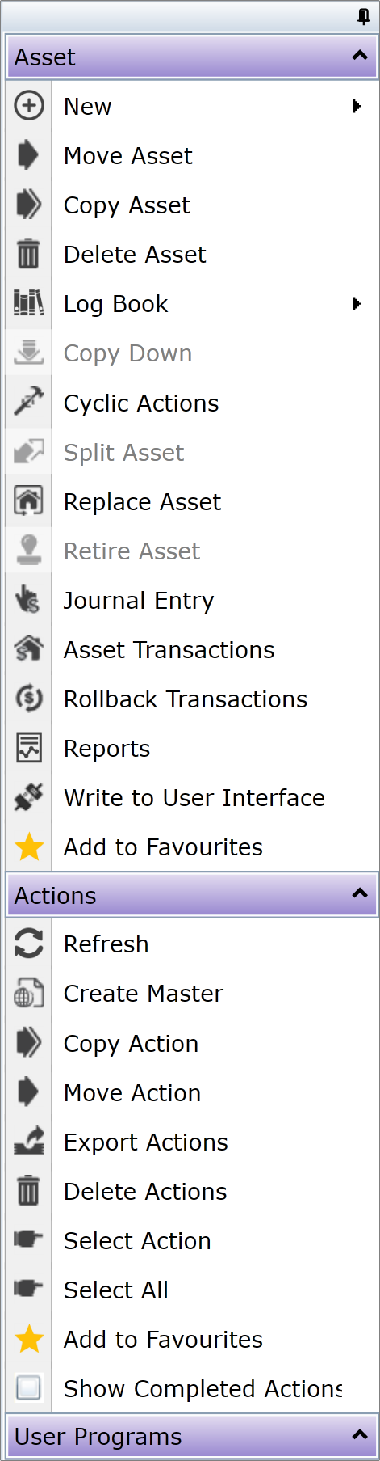The image size is (380, 1461).
Task: Collapse the Actions section chevron
Action: [360, 893]
